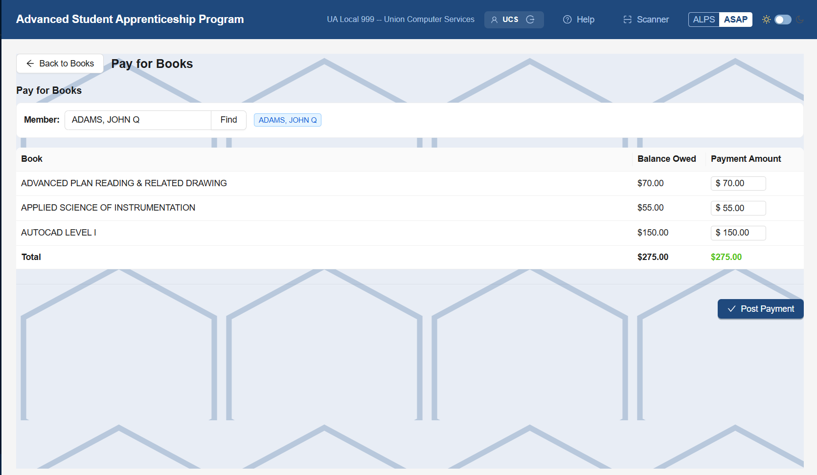Click the user profile icon next to UCS

tap(494, 20)
